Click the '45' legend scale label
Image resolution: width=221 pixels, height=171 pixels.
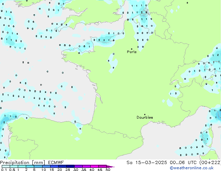(x=100, y=170)
